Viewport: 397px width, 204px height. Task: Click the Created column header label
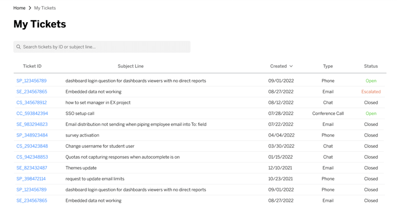(278, 66)
